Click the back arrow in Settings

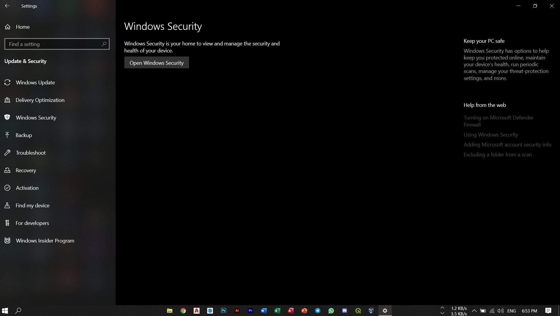pos(7,6)
